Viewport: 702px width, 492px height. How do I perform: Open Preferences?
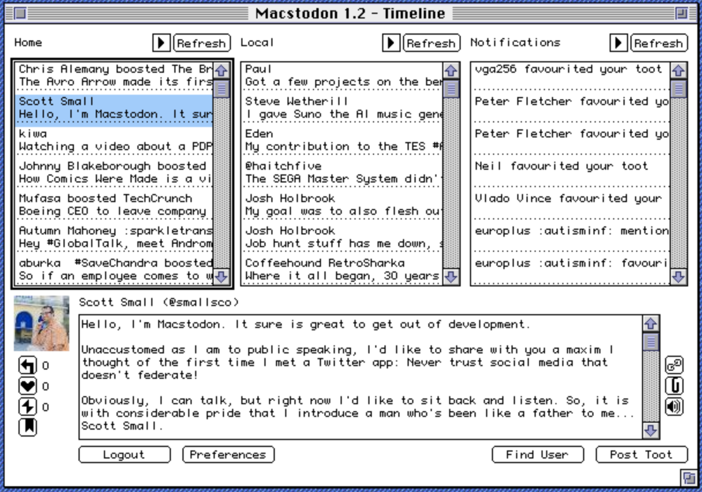(x=228, y=454)
